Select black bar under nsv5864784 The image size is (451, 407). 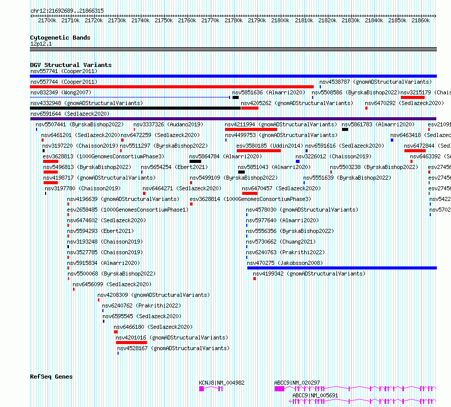click(195, 161)
